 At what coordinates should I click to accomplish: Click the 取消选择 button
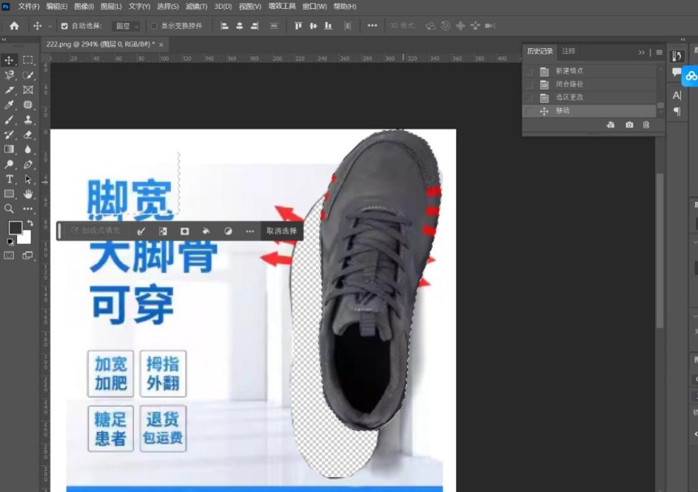pyautogui.click(x=282, y=231)
